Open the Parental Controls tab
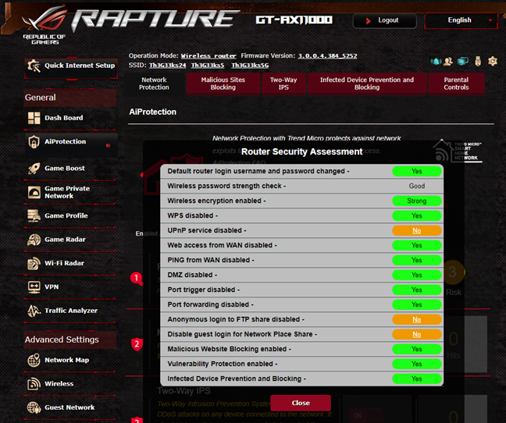Viewport: 506px width, 423px height. (456, 84)
